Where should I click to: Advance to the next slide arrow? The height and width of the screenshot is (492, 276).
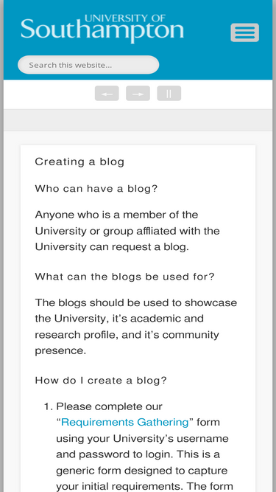point(138,94)
